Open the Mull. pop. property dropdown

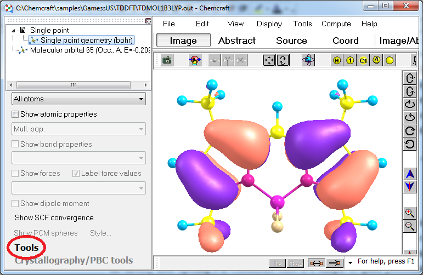click(78, 129)
